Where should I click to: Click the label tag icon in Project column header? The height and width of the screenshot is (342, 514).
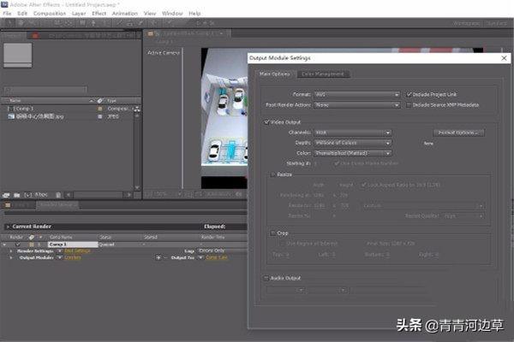(x=100, y=101)
